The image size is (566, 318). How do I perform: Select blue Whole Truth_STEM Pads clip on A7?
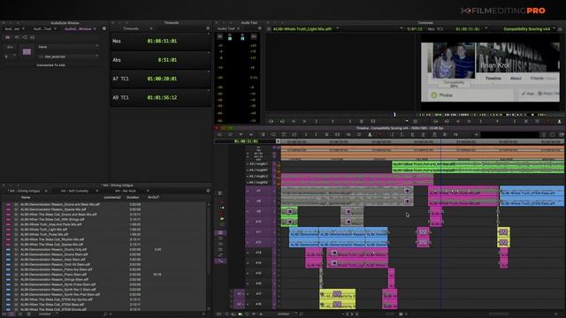(532, 191)
